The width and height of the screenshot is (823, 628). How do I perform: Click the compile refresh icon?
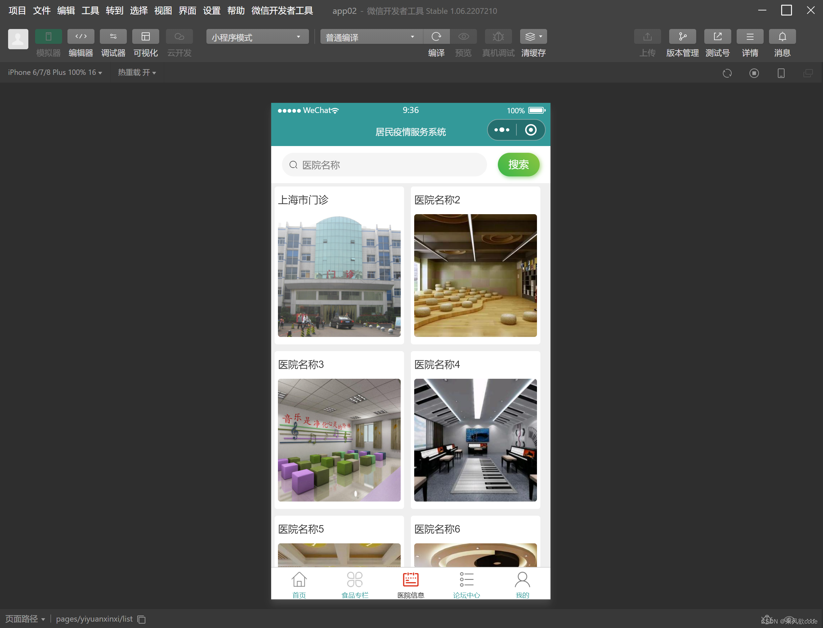click(x=436, y=37)
